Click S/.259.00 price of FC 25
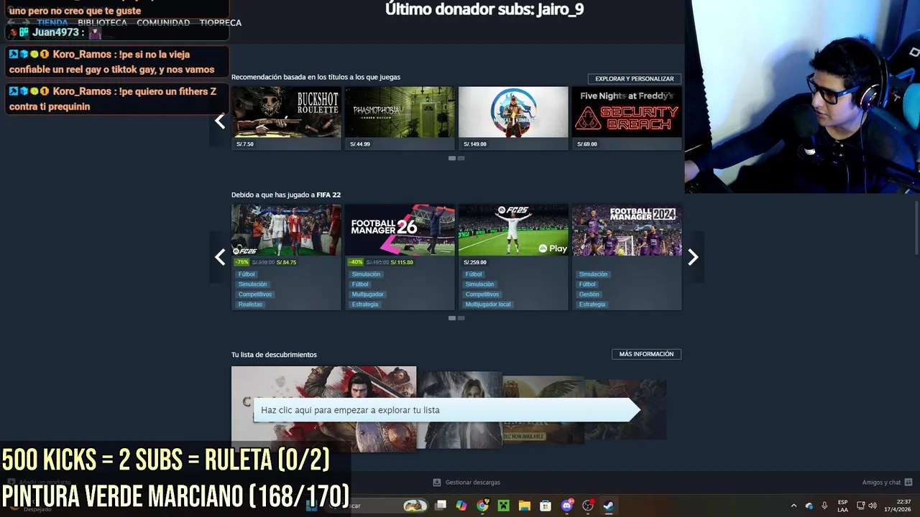This screenshot has width=920, height=517. [x=475, y=262]
